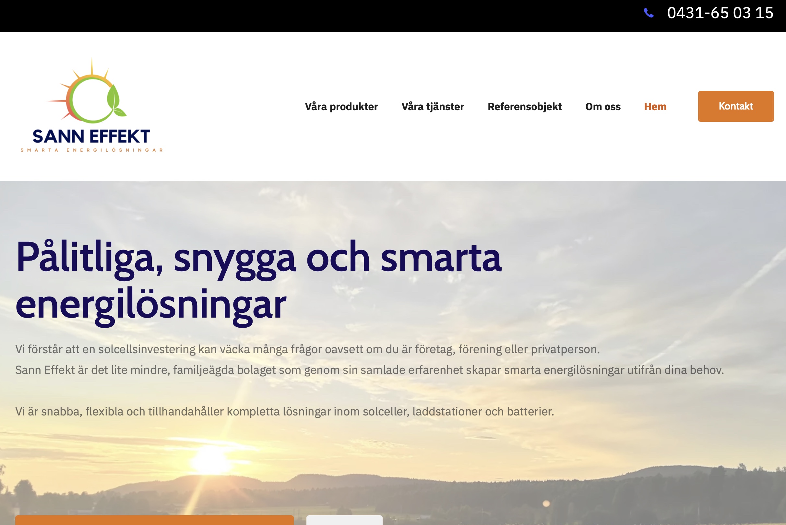The width and height of the screenshot is (786, 525).
Task: Open the Sann Effekt logo homepage link
Action: 91,105
